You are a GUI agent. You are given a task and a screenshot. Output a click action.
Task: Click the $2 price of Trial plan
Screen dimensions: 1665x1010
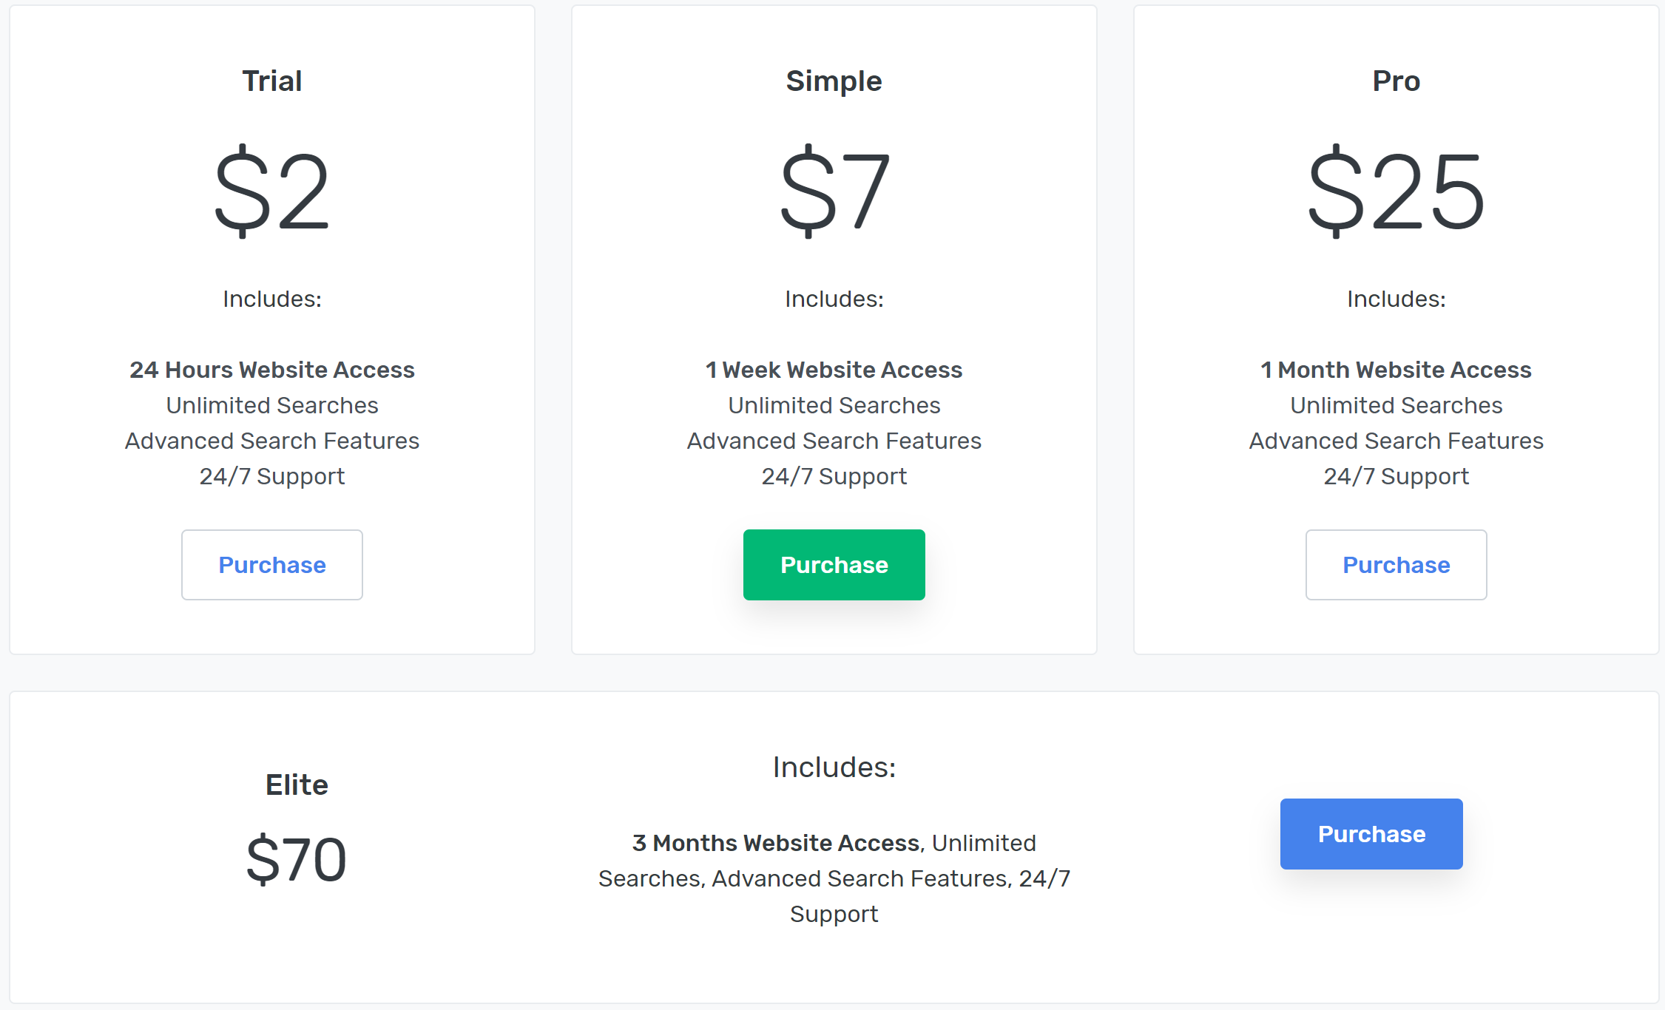tap(272, 192)
